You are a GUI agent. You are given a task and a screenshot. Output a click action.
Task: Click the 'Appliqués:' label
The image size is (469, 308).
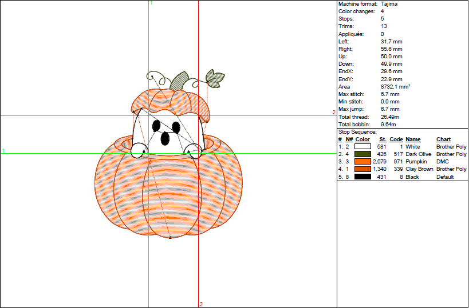coord(351,34)
